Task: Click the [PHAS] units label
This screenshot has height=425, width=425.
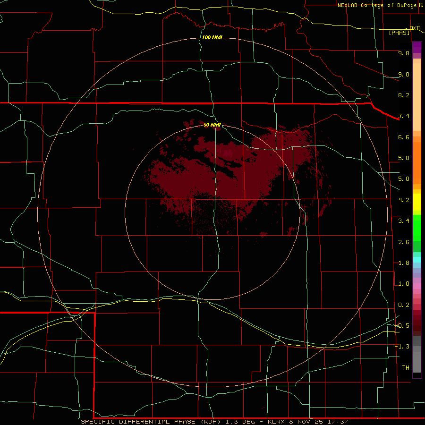Action: point(399,33)
